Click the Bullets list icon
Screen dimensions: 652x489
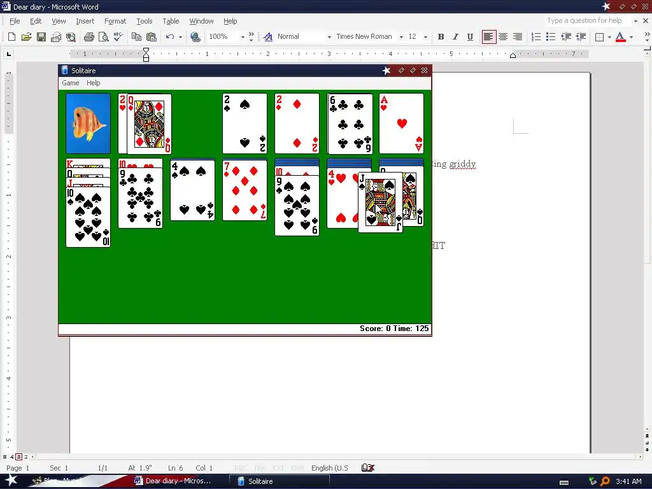coord(551,36)
